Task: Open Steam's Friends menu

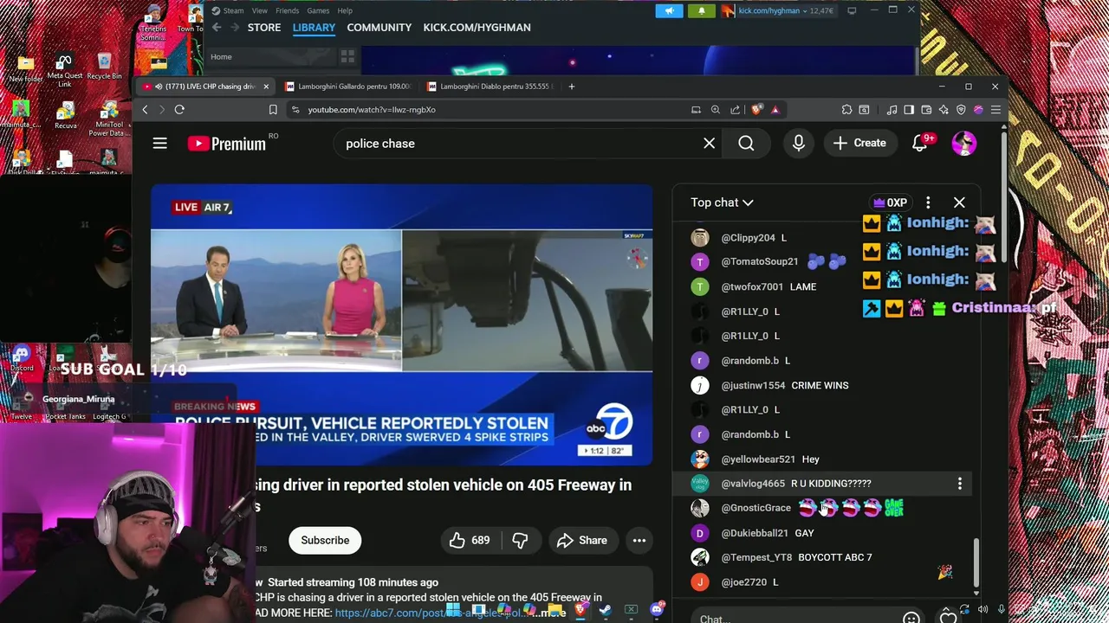Action: click(x=287, y=10)
